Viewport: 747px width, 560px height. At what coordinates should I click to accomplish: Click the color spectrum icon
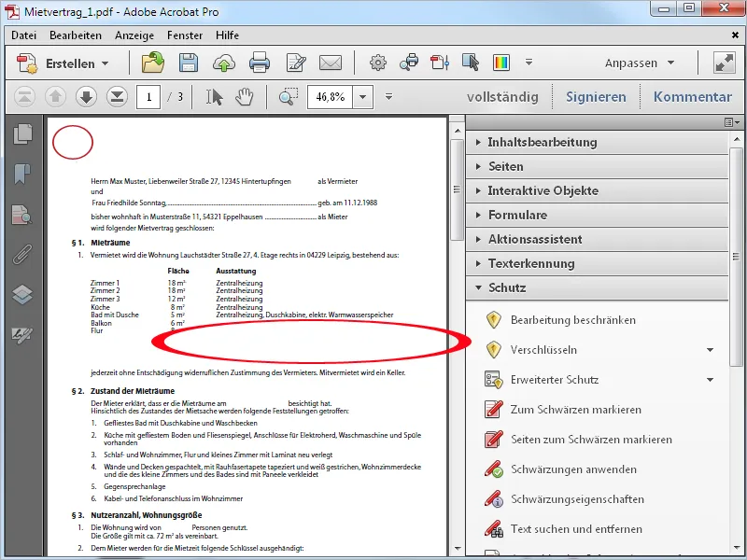501,63
